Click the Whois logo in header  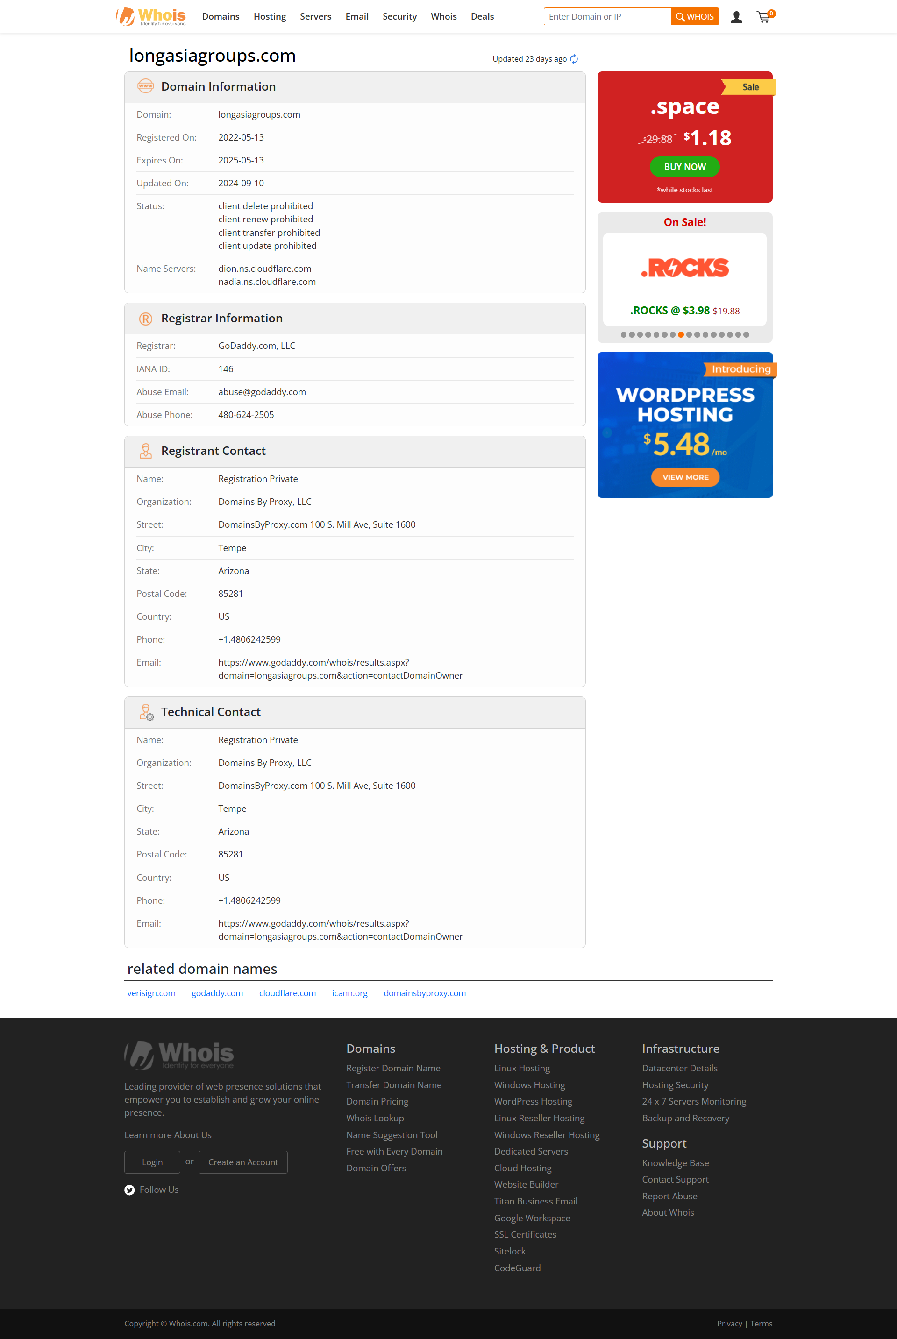[151, 16]
